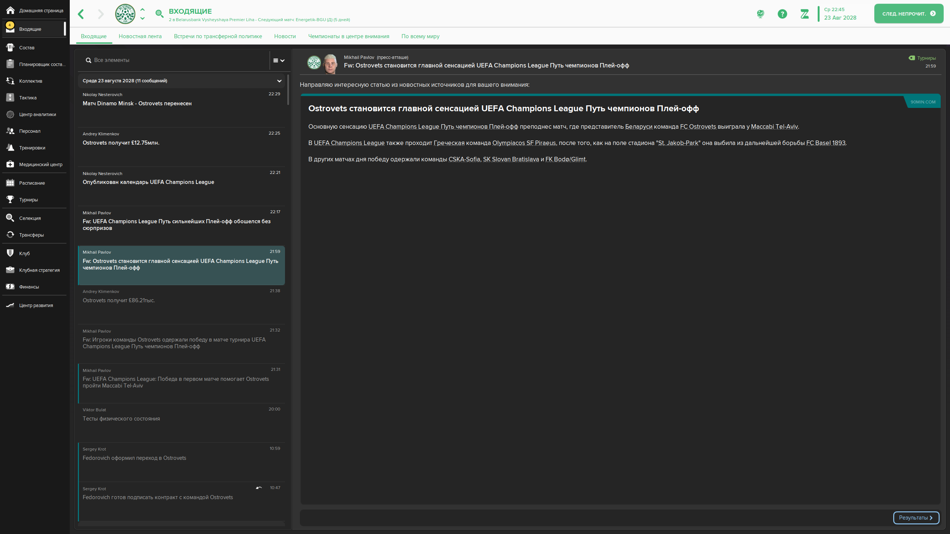Open message Fedorovich готов подписать контракт

point(181,501)
